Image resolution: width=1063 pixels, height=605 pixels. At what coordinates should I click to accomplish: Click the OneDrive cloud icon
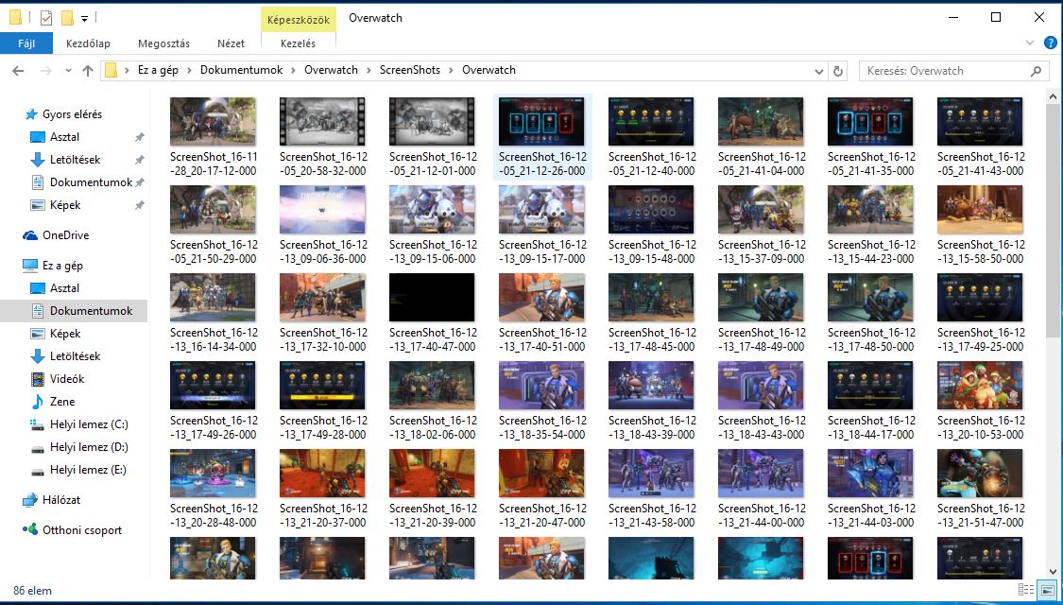pyautogui.click(x=30, y=235)
